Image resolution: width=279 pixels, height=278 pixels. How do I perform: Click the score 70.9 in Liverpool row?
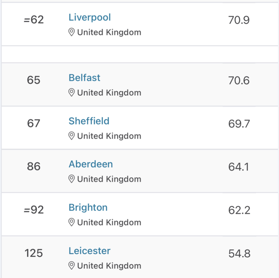tap(239, 20)
